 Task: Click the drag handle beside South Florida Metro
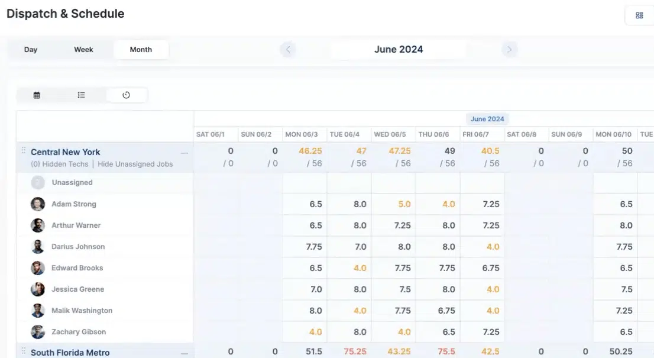point(22,352)
